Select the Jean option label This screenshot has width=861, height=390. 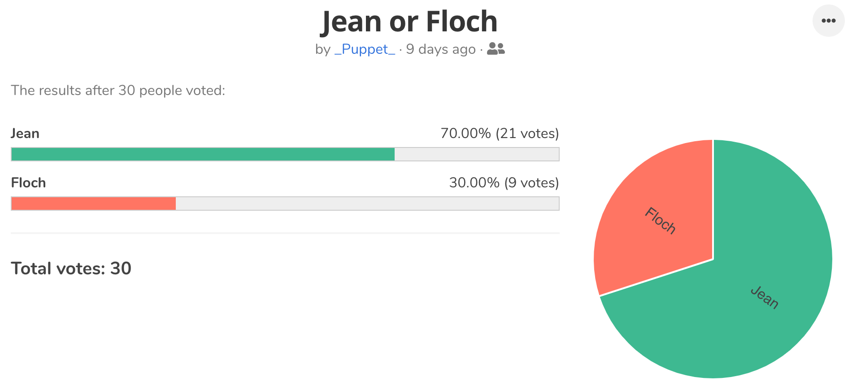(25, 134)
